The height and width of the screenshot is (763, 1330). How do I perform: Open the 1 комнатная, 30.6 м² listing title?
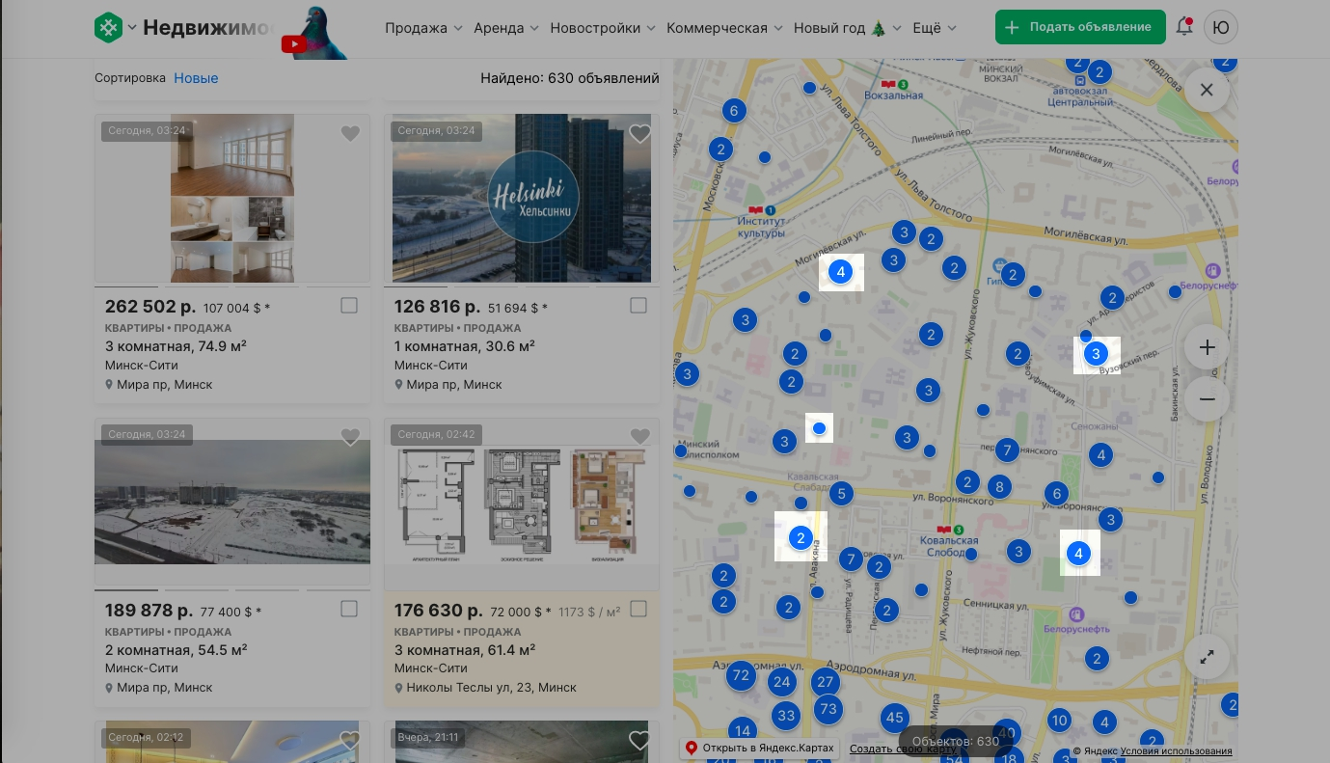465,346
